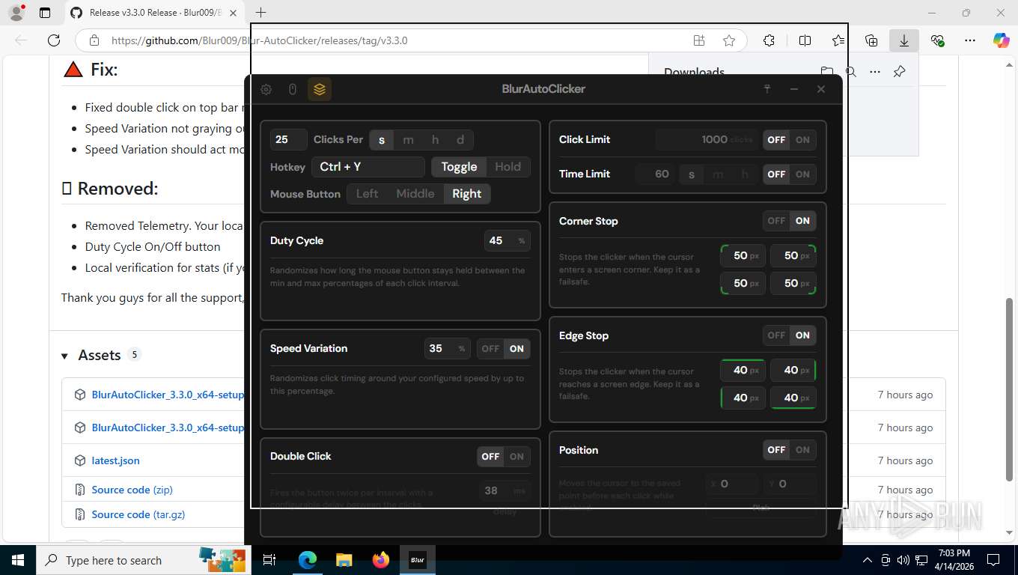Open BlurAutoClicker settings gear icon
This screenshot has width=1018, height=575.
[x=266, y=89]
